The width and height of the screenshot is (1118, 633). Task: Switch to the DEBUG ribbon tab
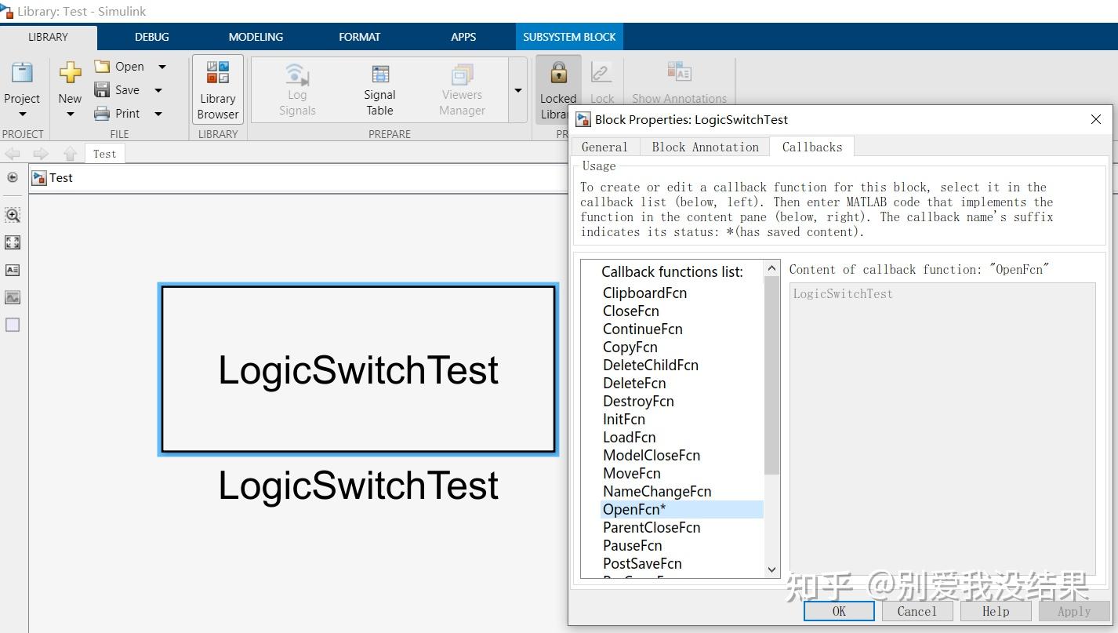click(151, 37)
